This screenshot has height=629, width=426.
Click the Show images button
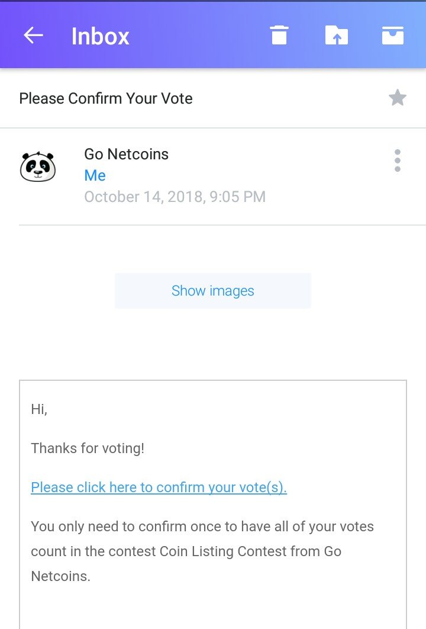coord(213,291)
